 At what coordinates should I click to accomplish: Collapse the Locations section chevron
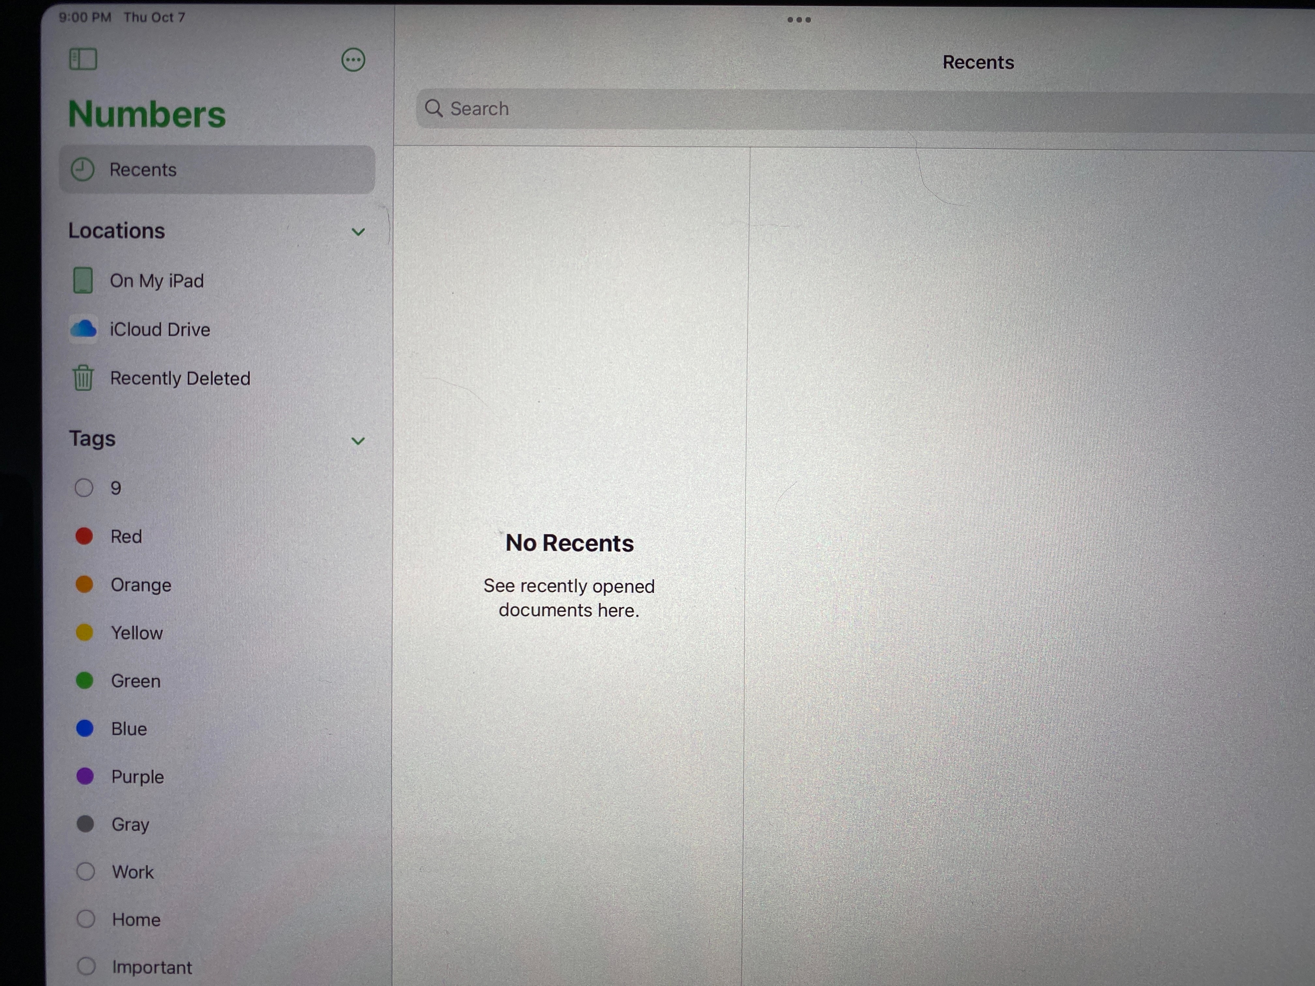pyautogui.click(x=358, y=232)
